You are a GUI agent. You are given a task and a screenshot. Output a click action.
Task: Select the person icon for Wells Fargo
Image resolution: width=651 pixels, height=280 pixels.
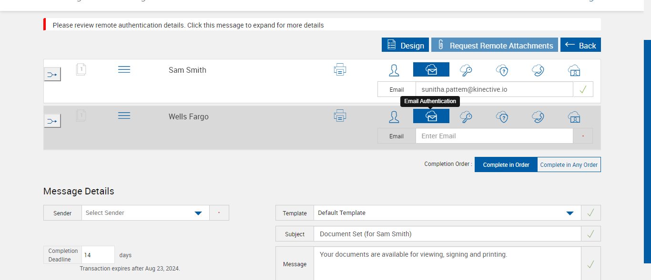point(394,116)
